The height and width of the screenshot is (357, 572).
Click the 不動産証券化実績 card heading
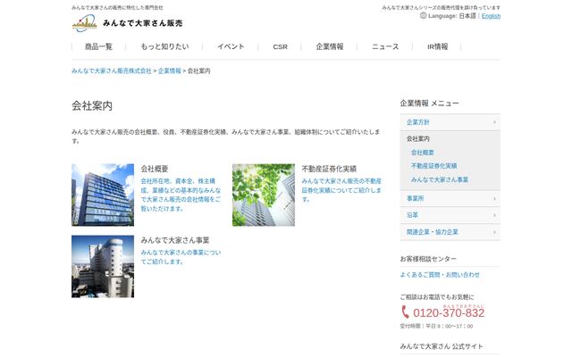329,169
